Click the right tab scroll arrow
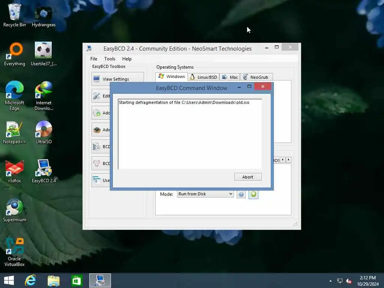 tap(288, 160)
